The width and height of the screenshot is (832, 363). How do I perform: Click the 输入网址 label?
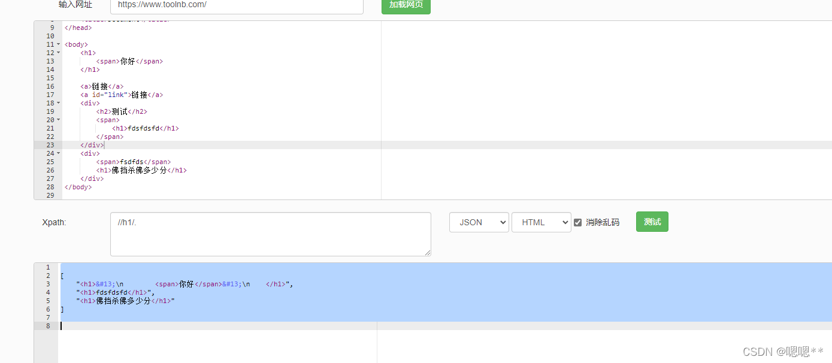click(x=75, y=5)
